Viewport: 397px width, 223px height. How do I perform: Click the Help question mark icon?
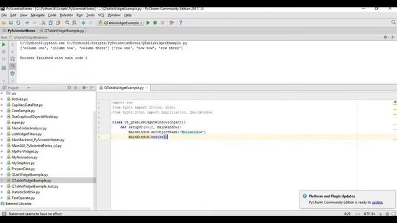tap(181, 23)
